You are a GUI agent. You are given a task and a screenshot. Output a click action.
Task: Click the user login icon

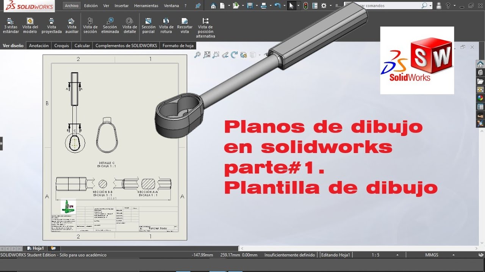[439, 6]
